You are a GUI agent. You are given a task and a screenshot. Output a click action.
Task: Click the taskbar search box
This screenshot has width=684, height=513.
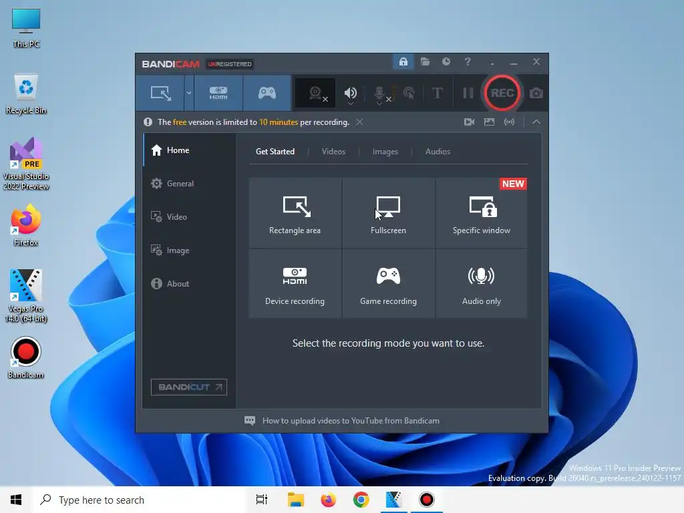coord(139,500)
